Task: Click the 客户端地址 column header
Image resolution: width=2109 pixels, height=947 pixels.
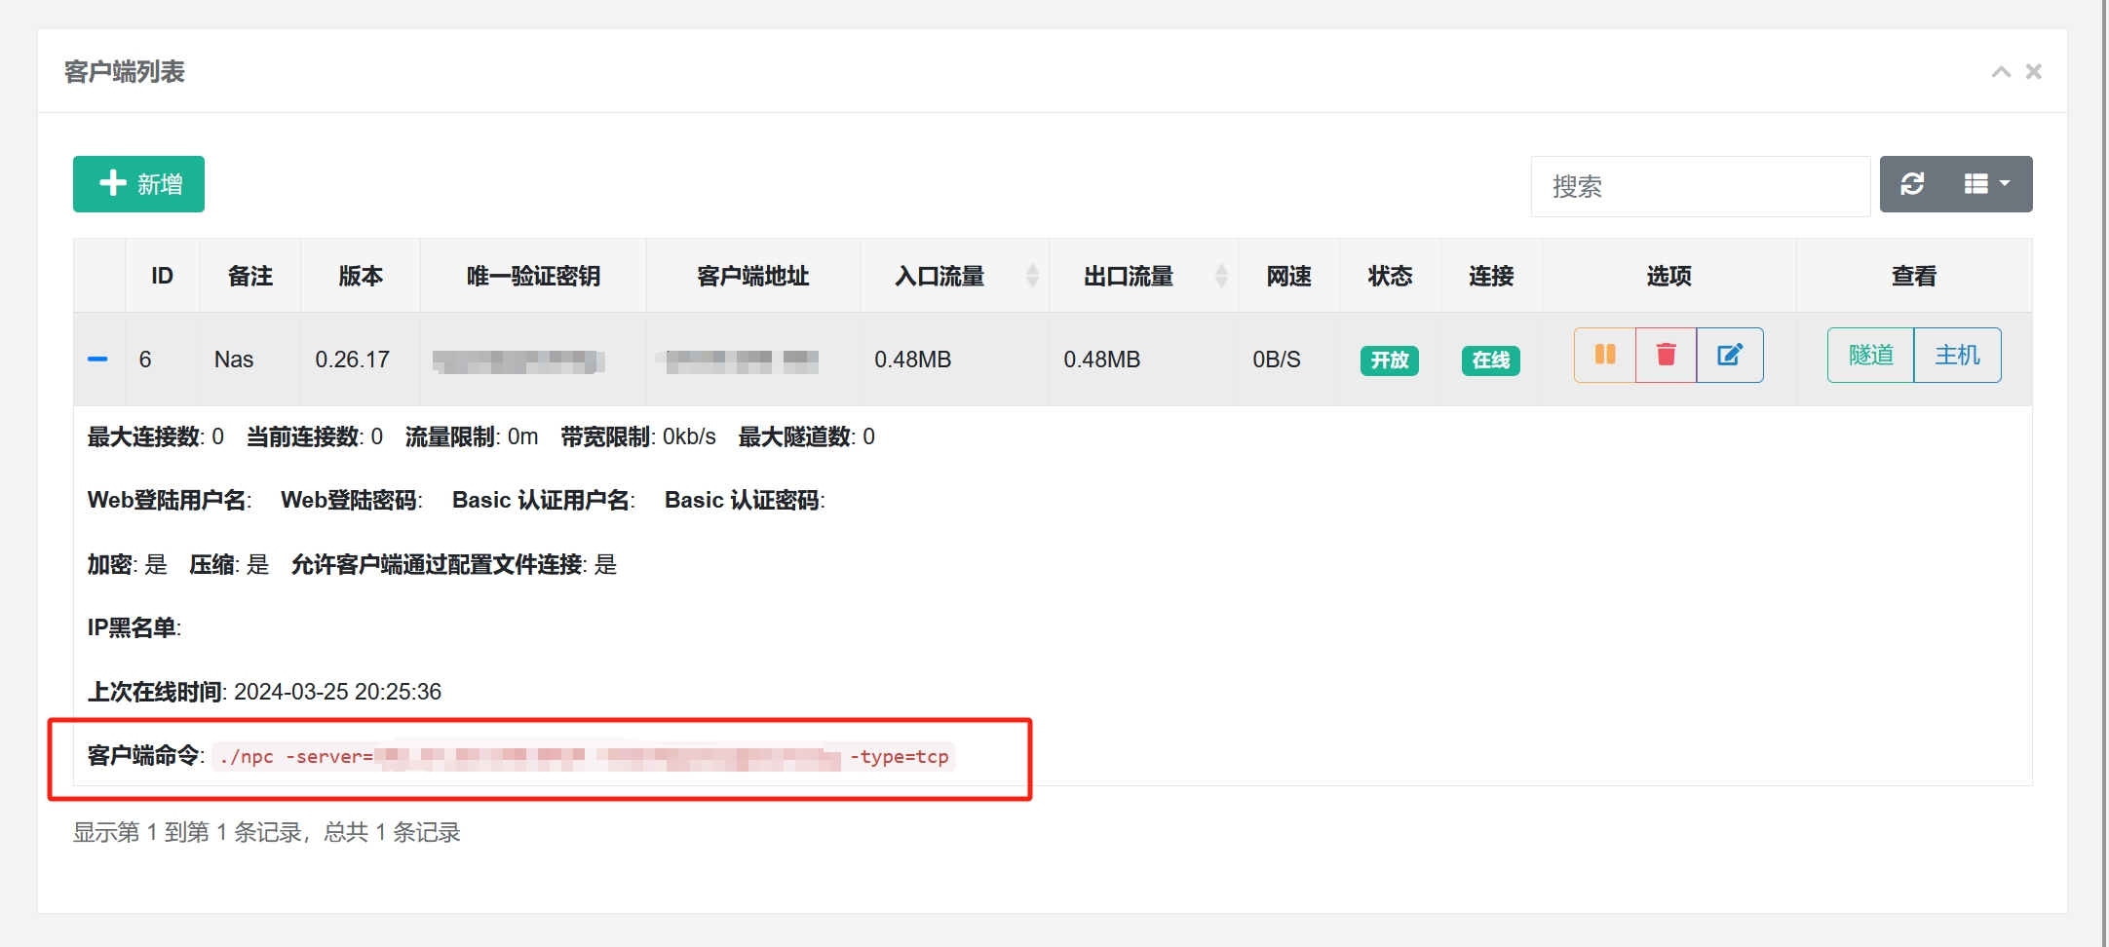Action: tap(752, 276)
